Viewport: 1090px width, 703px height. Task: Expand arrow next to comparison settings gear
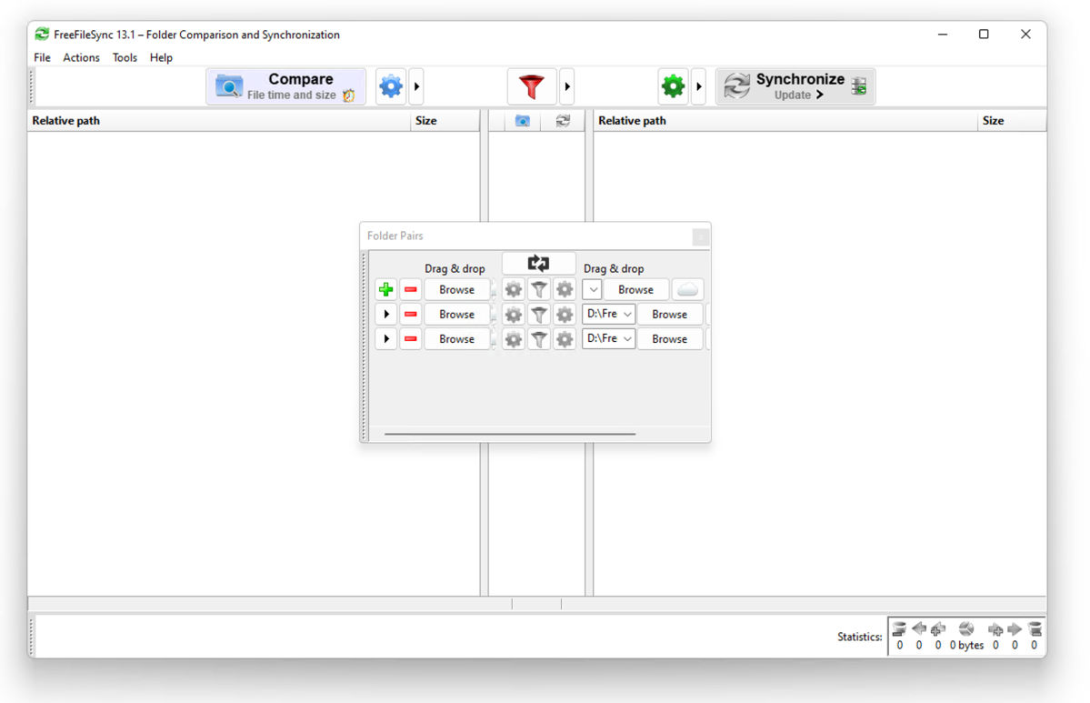coord(416,86)
